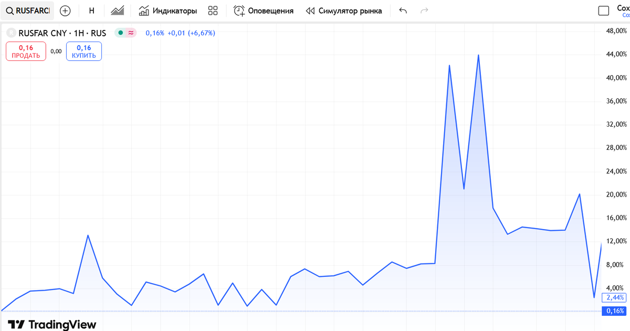Click the rewind replay icon
The image size is (630, 331).
click(310, 11)
